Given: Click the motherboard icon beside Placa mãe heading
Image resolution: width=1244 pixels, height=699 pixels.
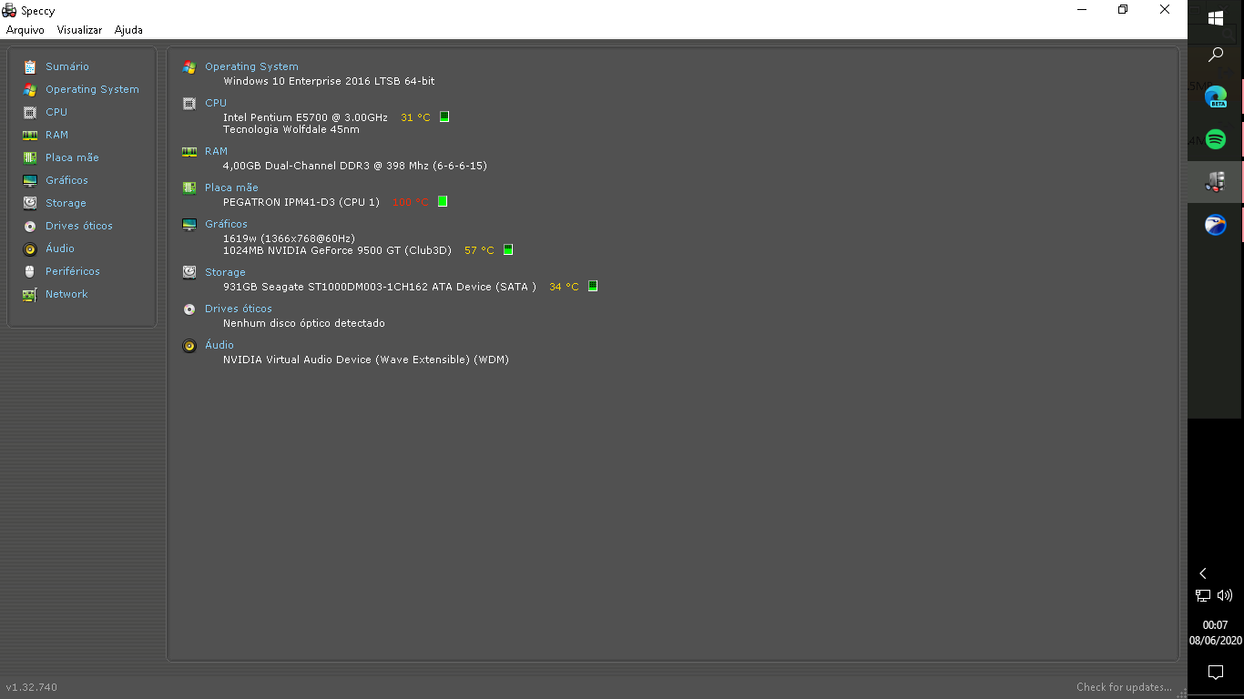Looking at the screenshot, I should 189,187.
